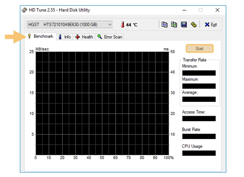Image resolution: width=244 pixels, height=177 pixels.
Task: Open the Health tab
Action: coord(84,37)
